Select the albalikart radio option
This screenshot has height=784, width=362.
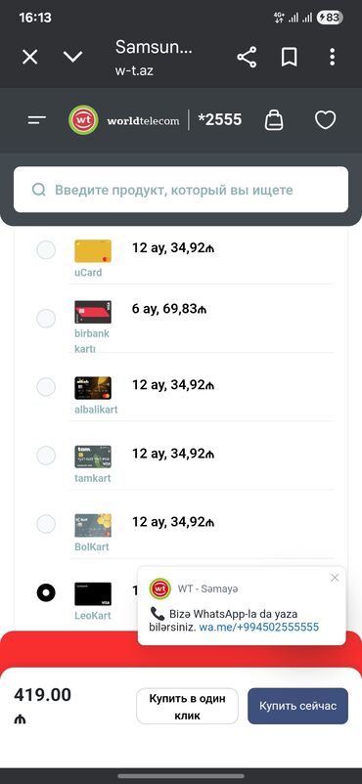[46, 386]
